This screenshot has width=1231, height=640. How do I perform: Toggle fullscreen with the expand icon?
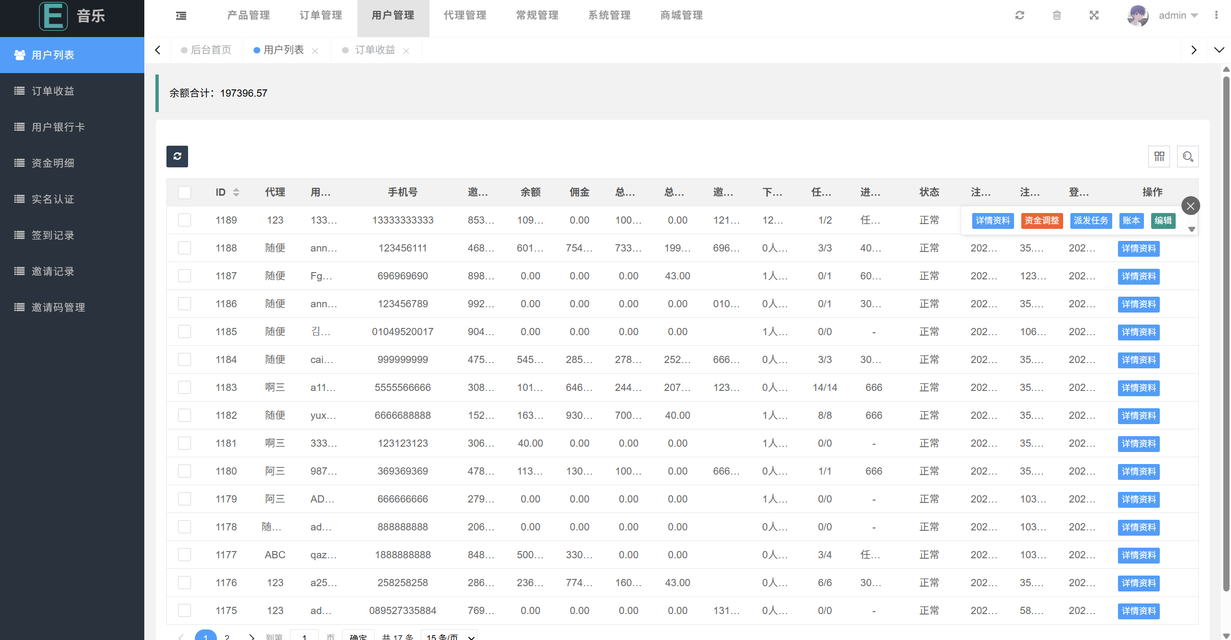(1094, 15)
